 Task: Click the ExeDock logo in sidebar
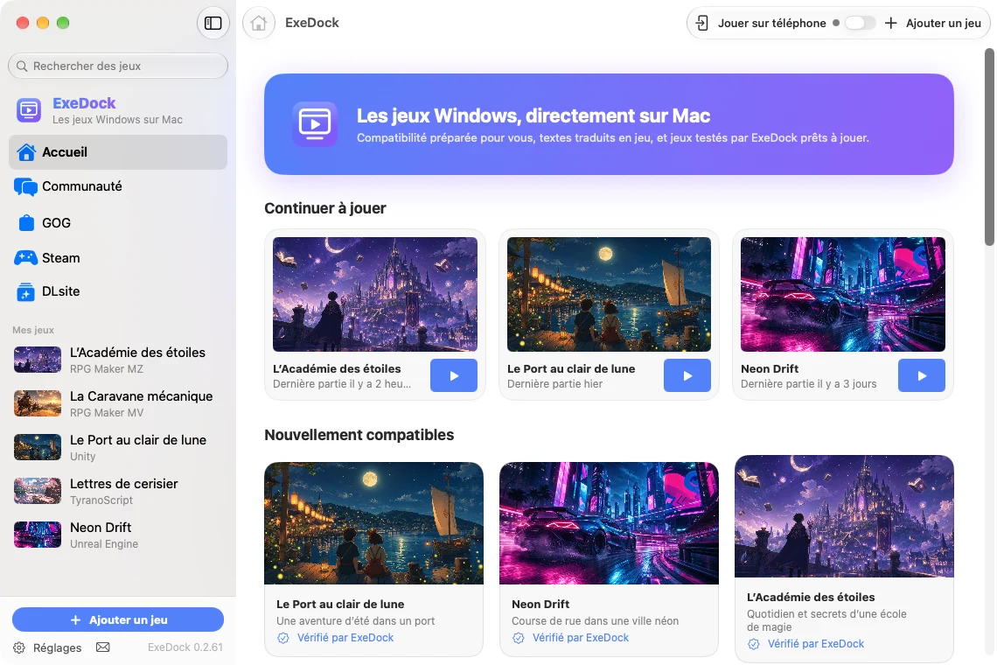click(x=29, y=110)
